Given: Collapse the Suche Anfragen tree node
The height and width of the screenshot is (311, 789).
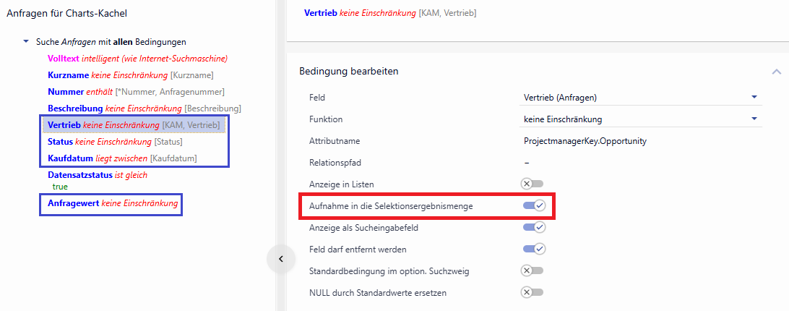Looking at the screenshot, I should [x=27, y=42].
